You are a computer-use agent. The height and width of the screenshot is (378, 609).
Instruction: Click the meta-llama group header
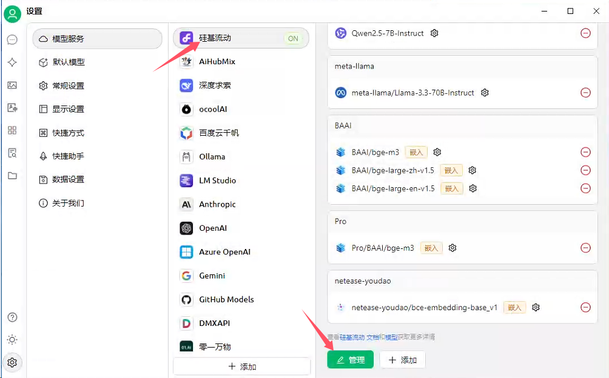[463, 66]
